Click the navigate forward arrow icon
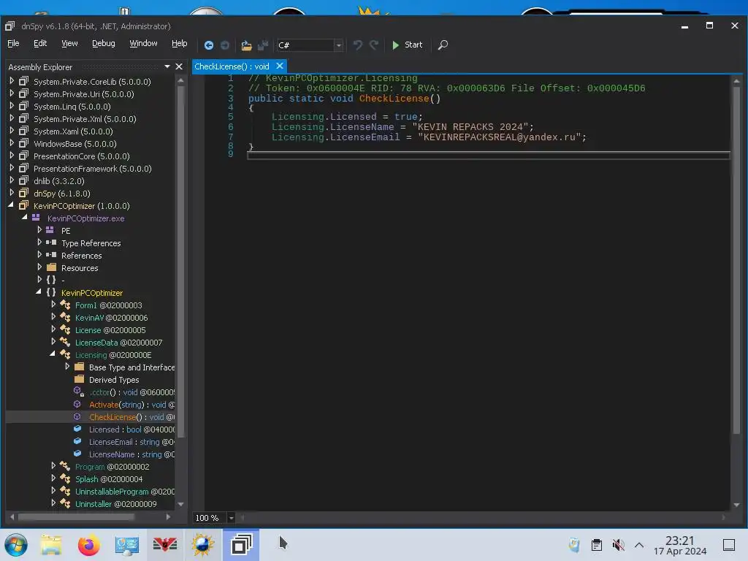The height and width of the screenshot is (561, 748). pos(225,45)
